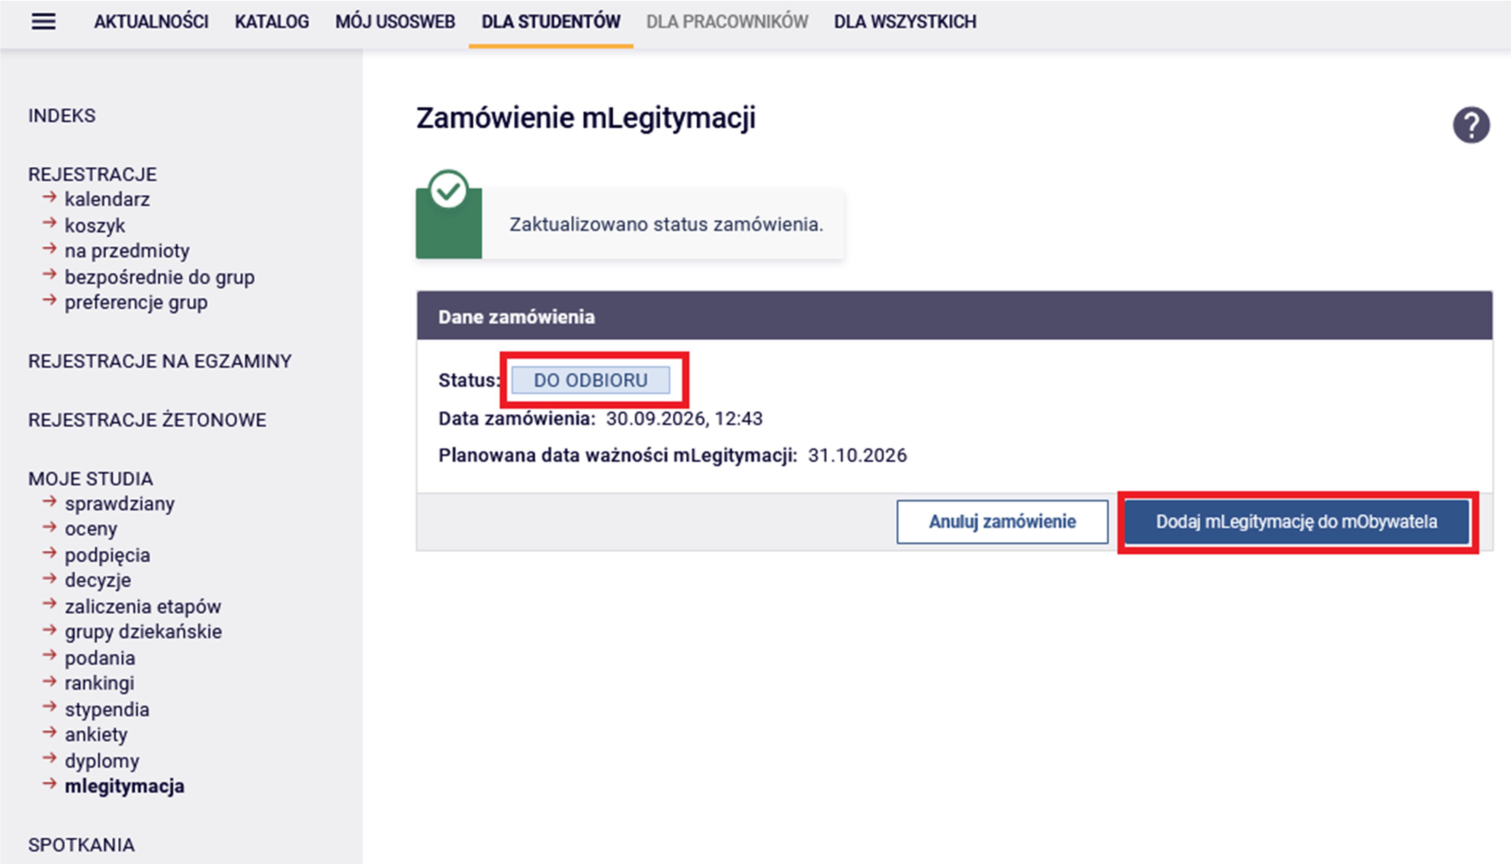The height and width of the screenshot is (864, 1511).
Task: Select mlegitymacja sidebar link
Action: click(124, 786)
